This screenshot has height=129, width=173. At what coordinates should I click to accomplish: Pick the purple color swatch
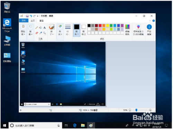click(x=122, y=26)
